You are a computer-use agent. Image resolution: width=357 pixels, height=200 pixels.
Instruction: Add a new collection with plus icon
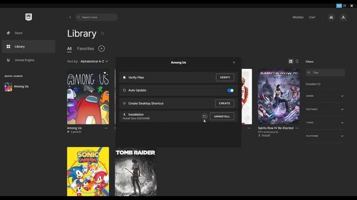102,48
